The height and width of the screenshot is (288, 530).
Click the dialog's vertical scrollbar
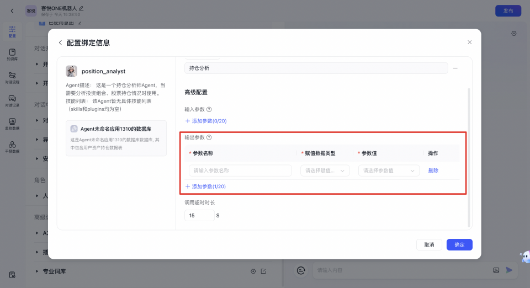click(x=469, y=157)
